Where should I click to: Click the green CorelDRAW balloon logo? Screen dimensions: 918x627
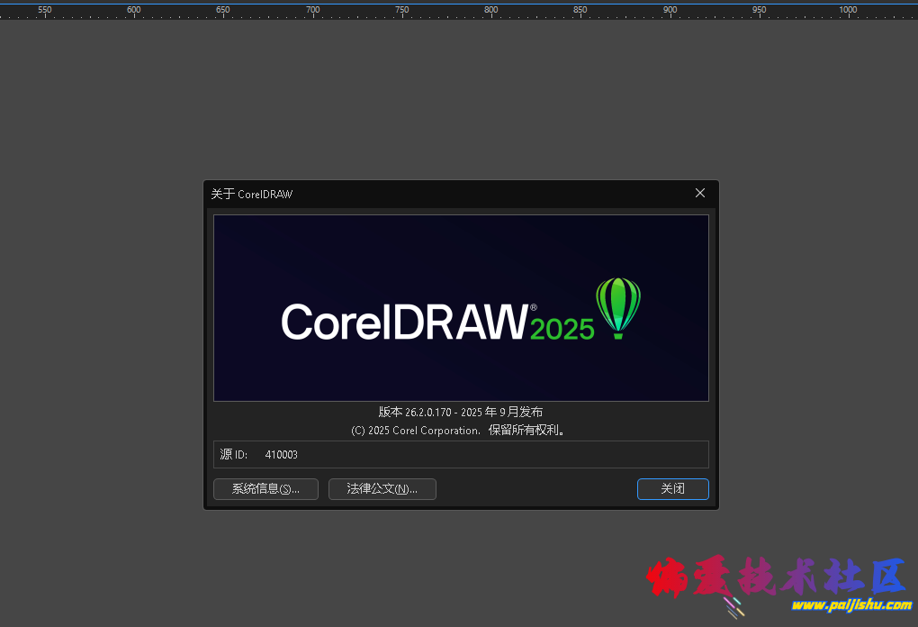click(x=618, y=307)
